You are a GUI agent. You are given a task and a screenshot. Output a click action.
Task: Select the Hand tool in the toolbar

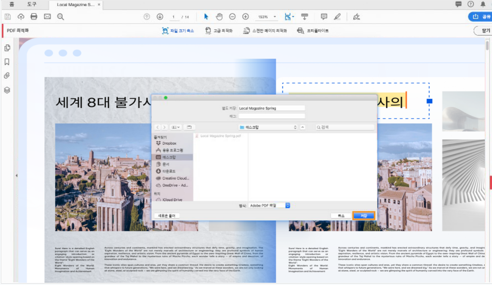(219, 16)
